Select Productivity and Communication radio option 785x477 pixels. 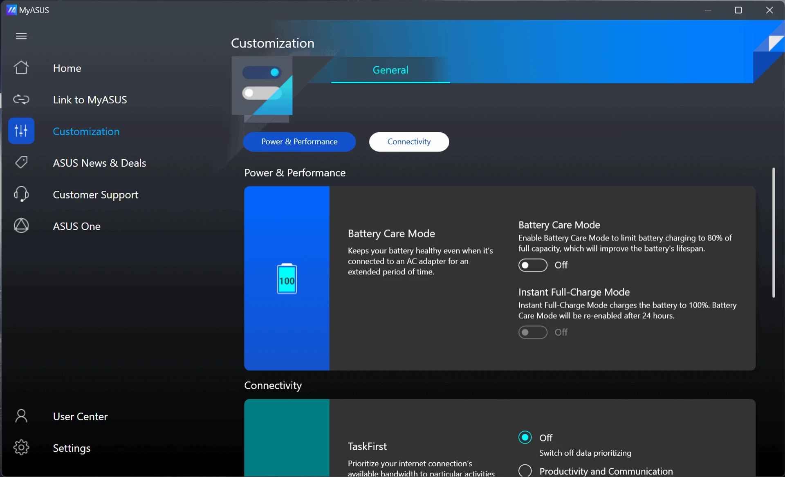525,471
